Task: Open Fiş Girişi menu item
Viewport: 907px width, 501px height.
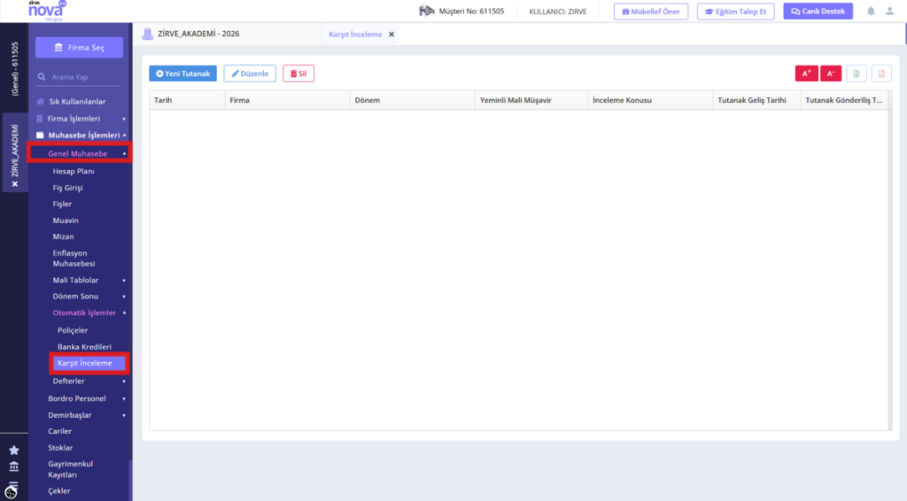Action: (67, 188)
